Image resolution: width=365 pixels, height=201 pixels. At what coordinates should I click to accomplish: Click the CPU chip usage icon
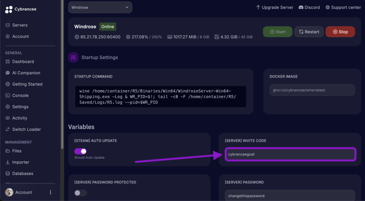coord(128,37)
